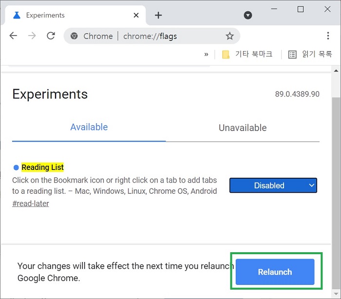Click the Reading List flag title
The height and width of the screenshot is (299, 341).
(x=43, y=167)
